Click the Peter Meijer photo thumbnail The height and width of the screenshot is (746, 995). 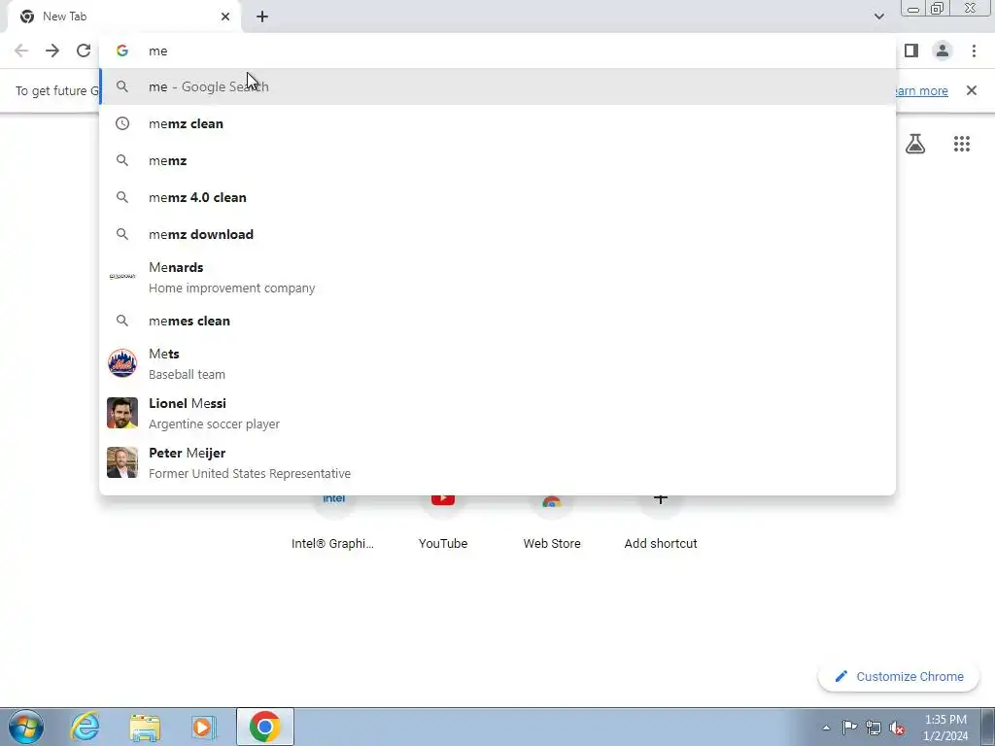pyautogui.click(x=122, y=462)
